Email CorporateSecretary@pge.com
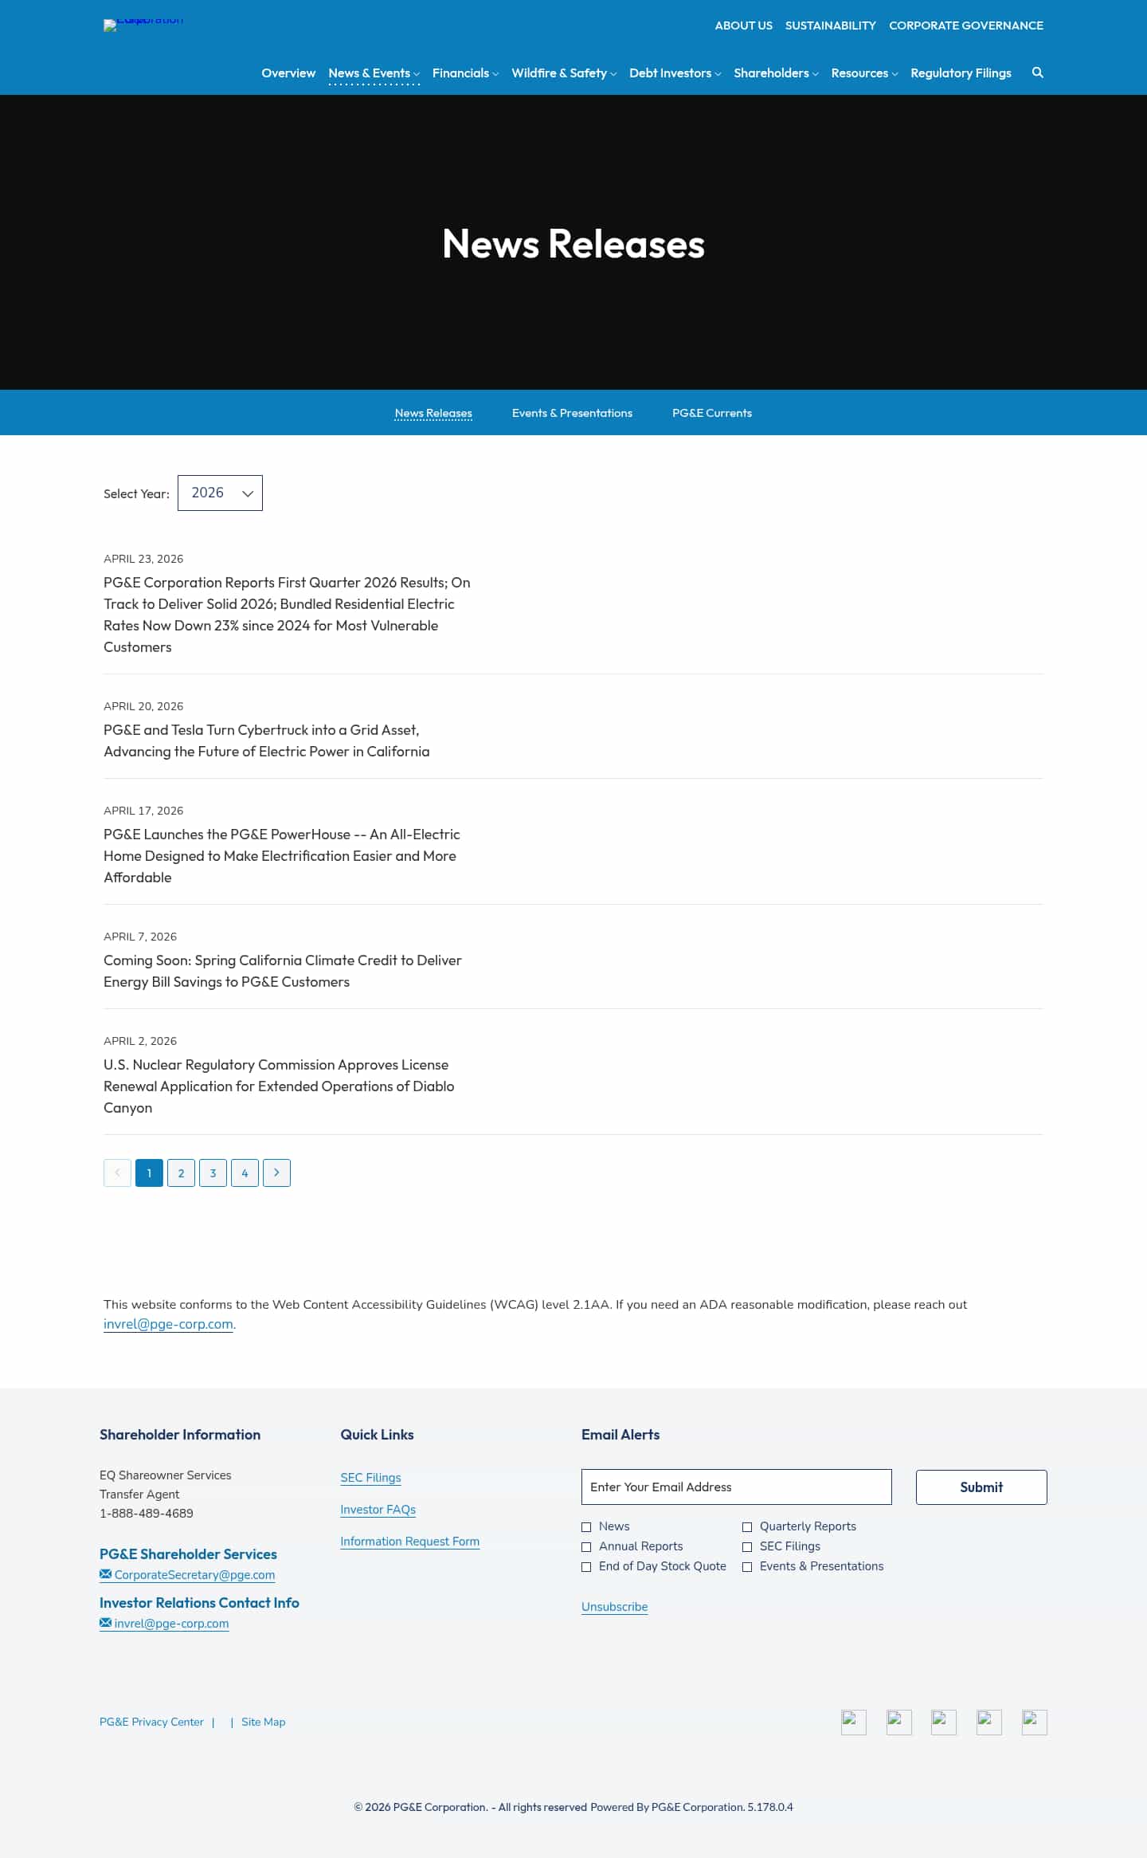The width and height of the screenshot is (1147, 1858). [187, 1575]
